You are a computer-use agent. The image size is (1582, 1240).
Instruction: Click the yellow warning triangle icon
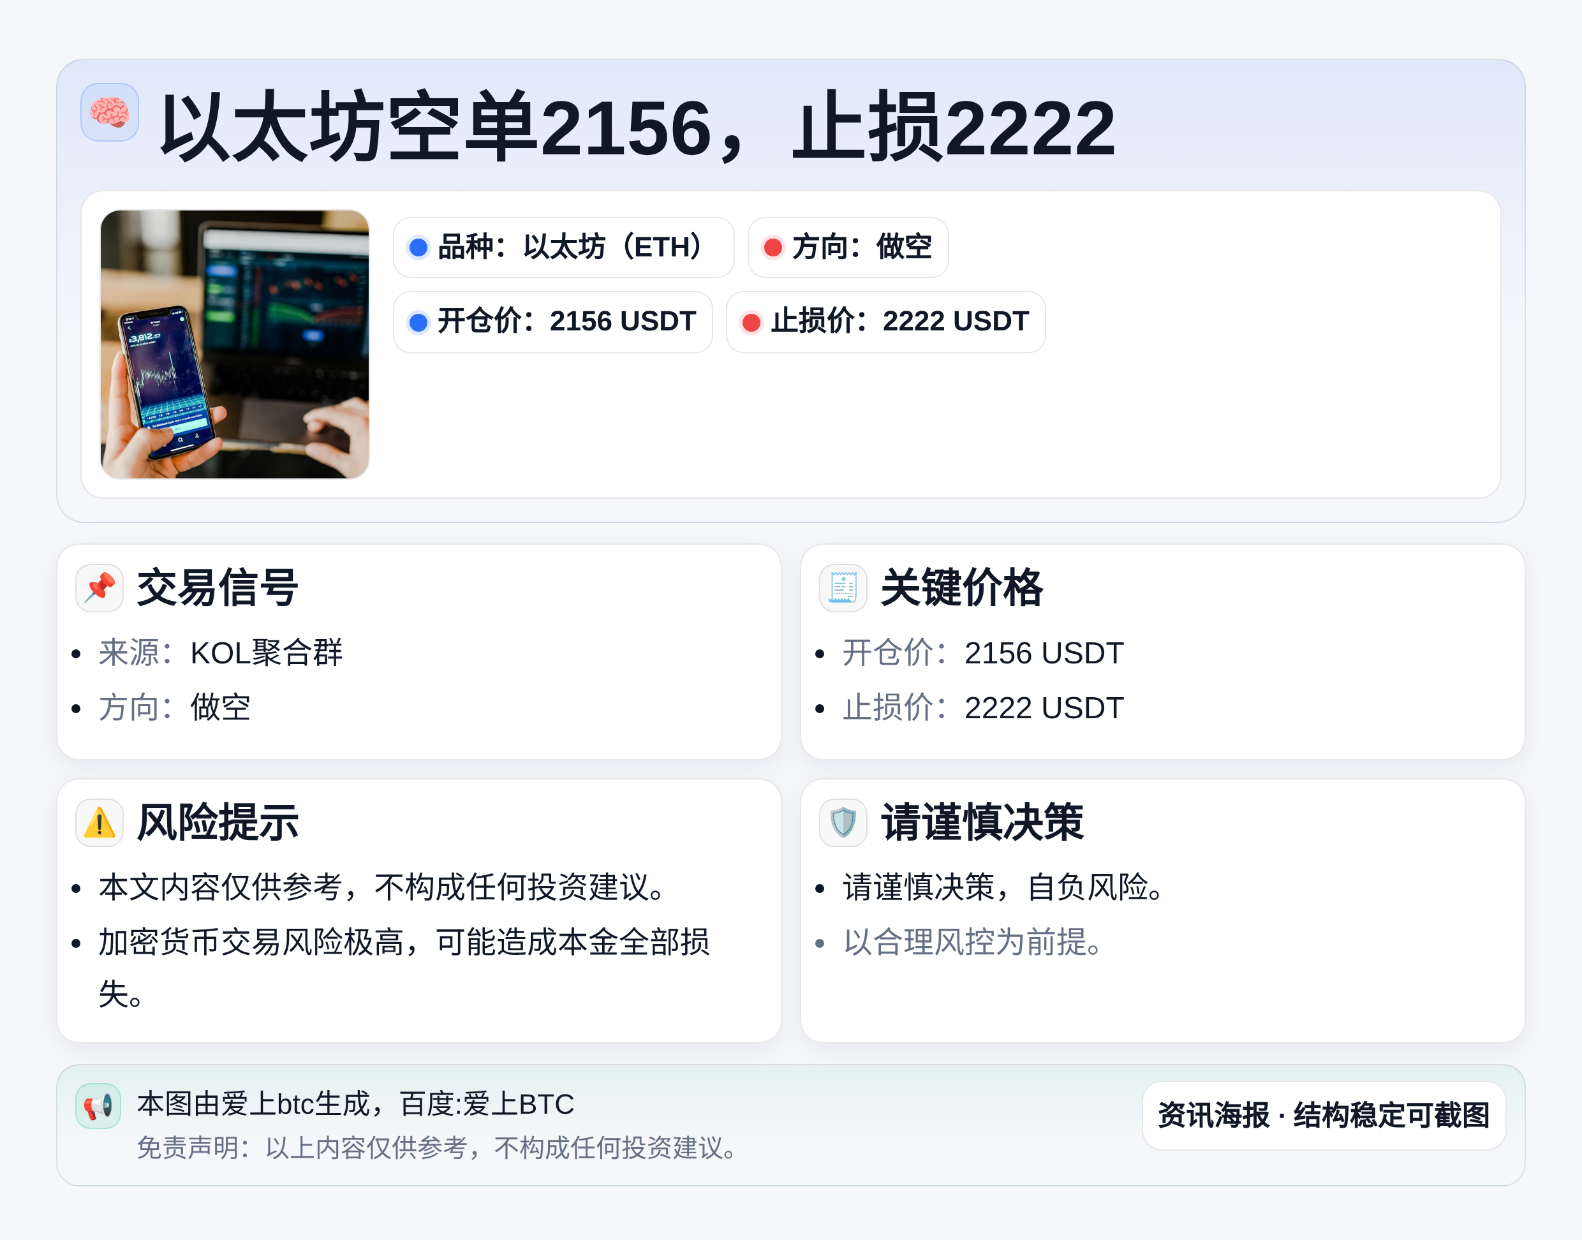(x=100, y=823)
